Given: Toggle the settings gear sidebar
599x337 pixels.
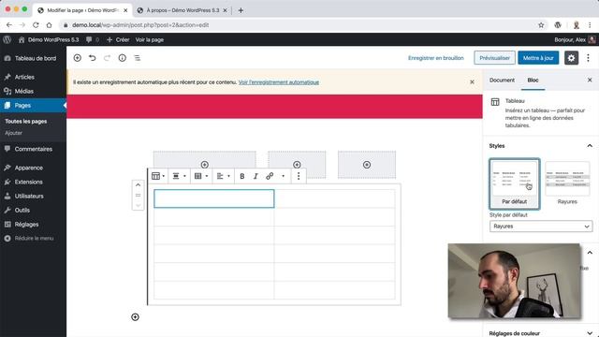Looking at the screenshot, I should tap(571, 58).
